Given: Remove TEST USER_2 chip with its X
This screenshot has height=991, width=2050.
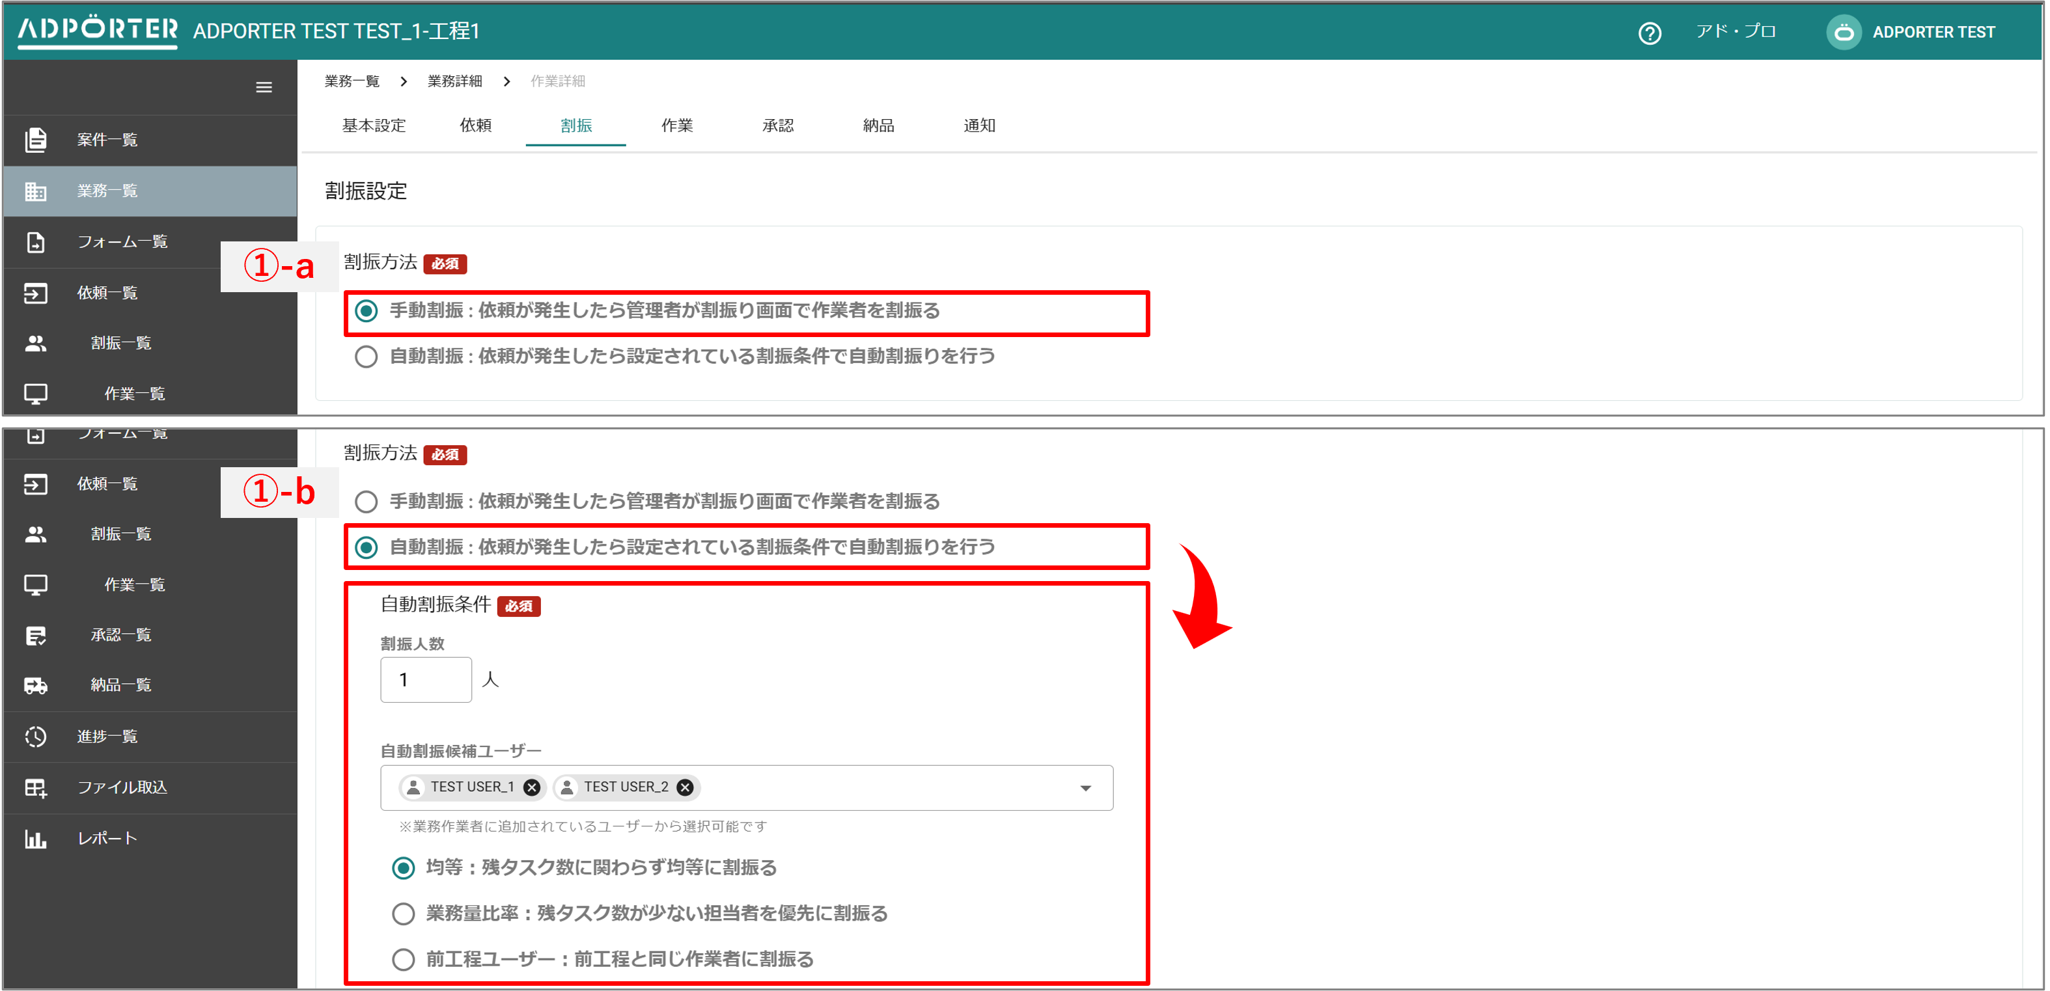Looking at the screenshot, I should [x=686, y=787].
